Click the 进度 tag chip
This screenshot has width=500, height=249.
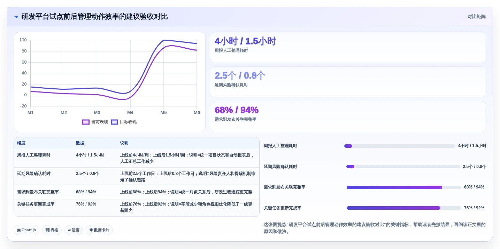click(74, 230)
